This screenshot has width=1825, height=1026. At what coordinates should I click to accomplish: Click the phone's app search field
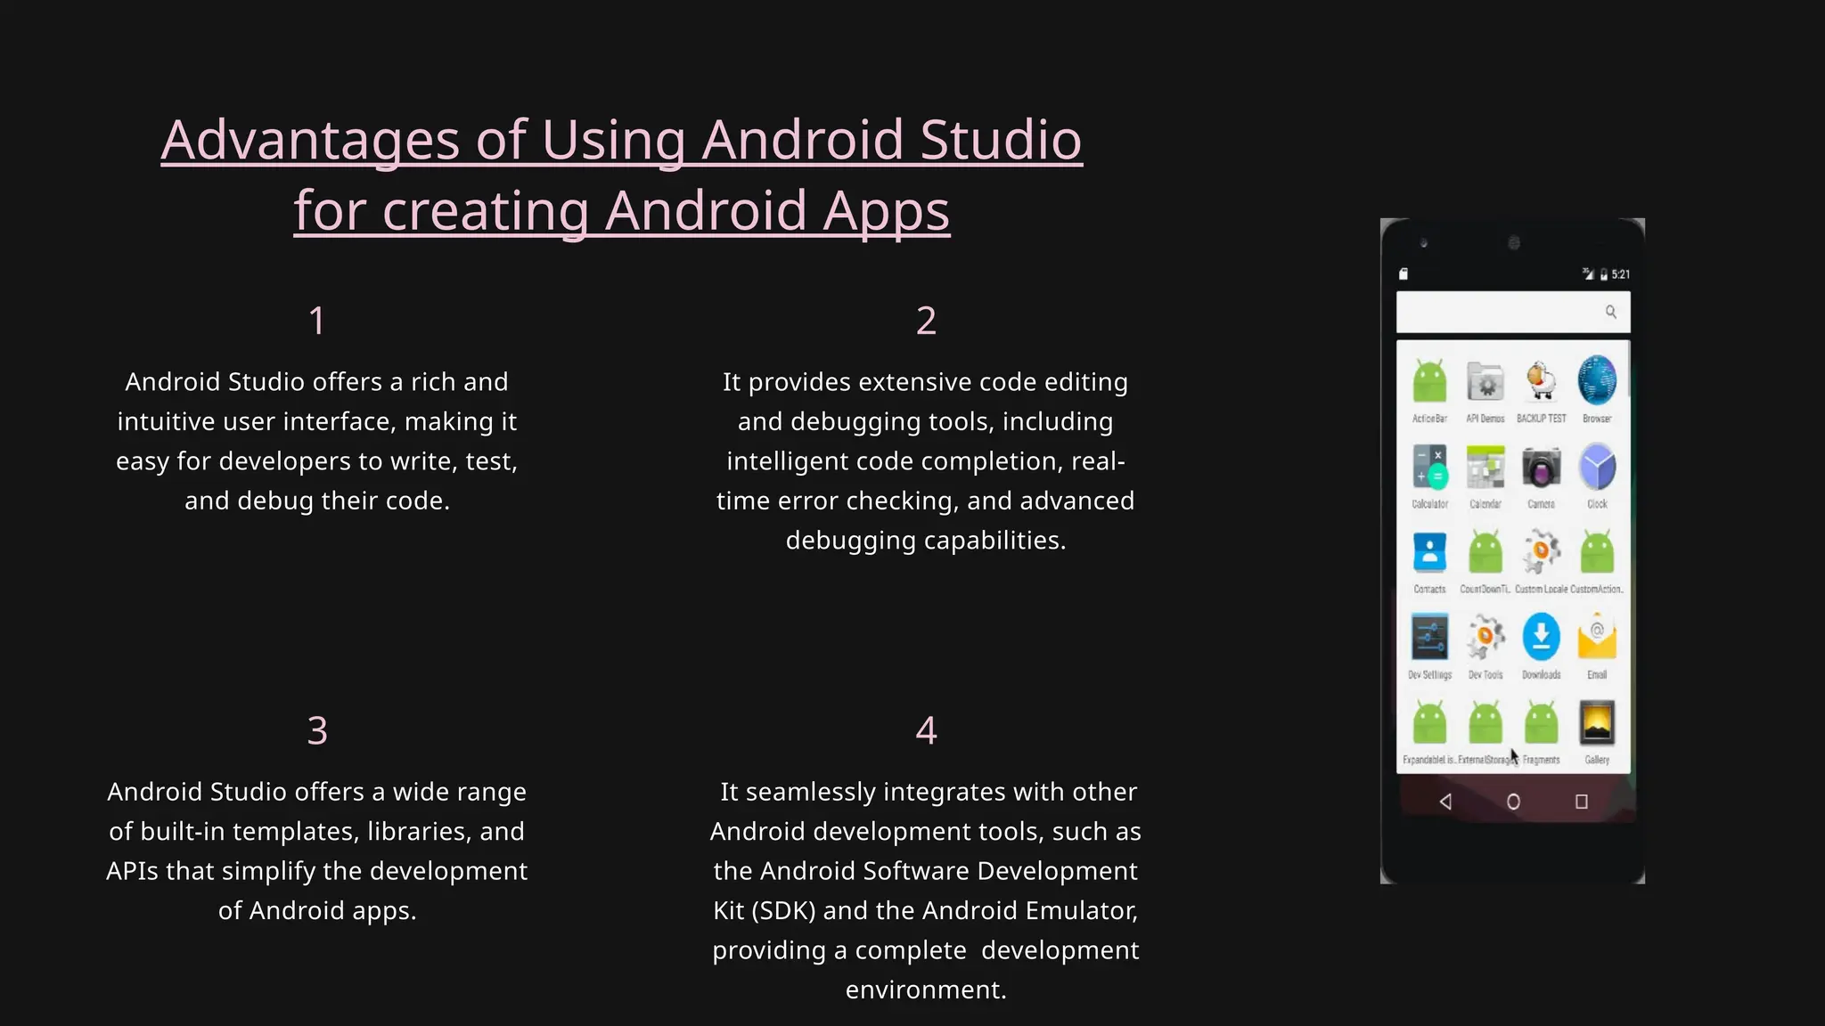1513,312
